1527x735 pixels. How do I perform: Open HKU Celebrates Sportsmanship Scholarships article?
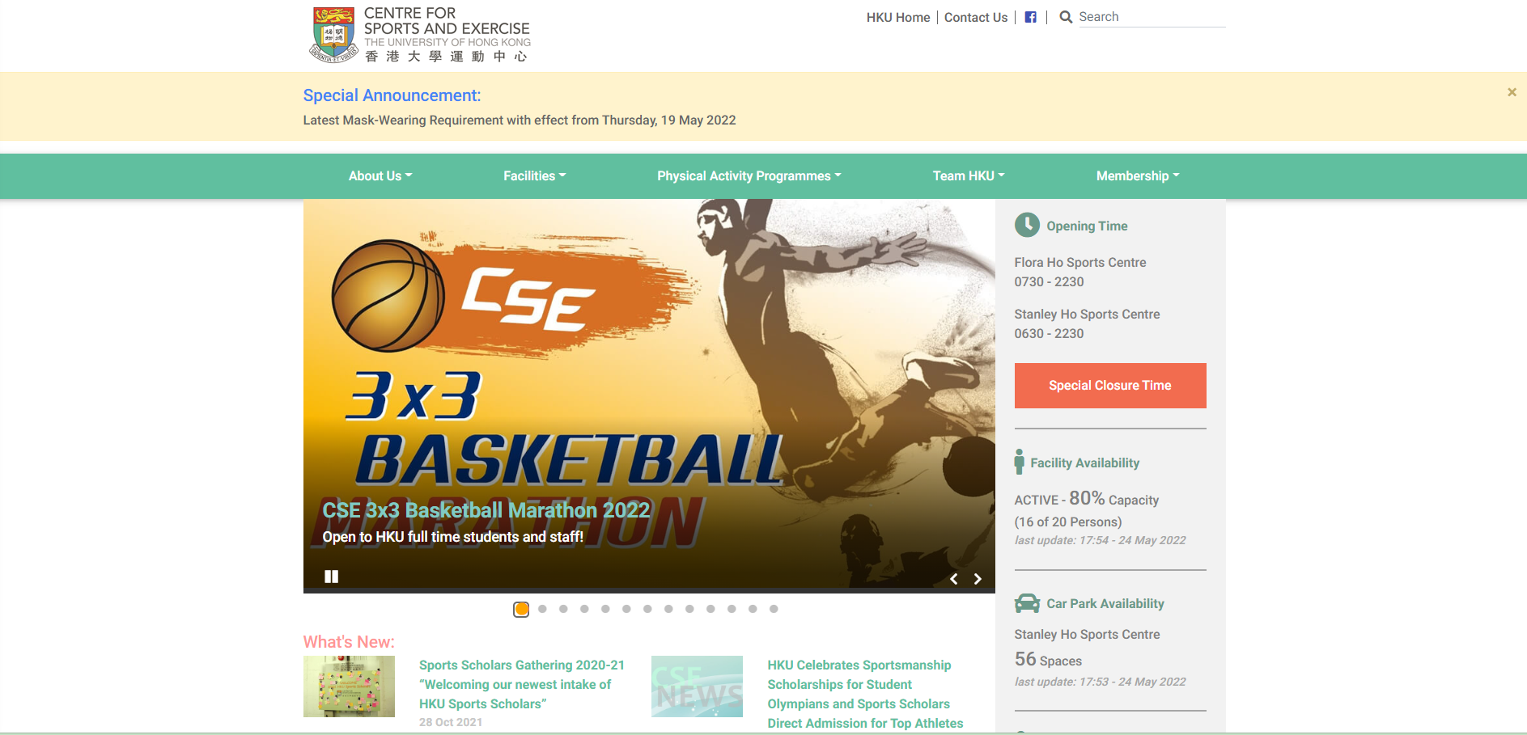(865, 694)
